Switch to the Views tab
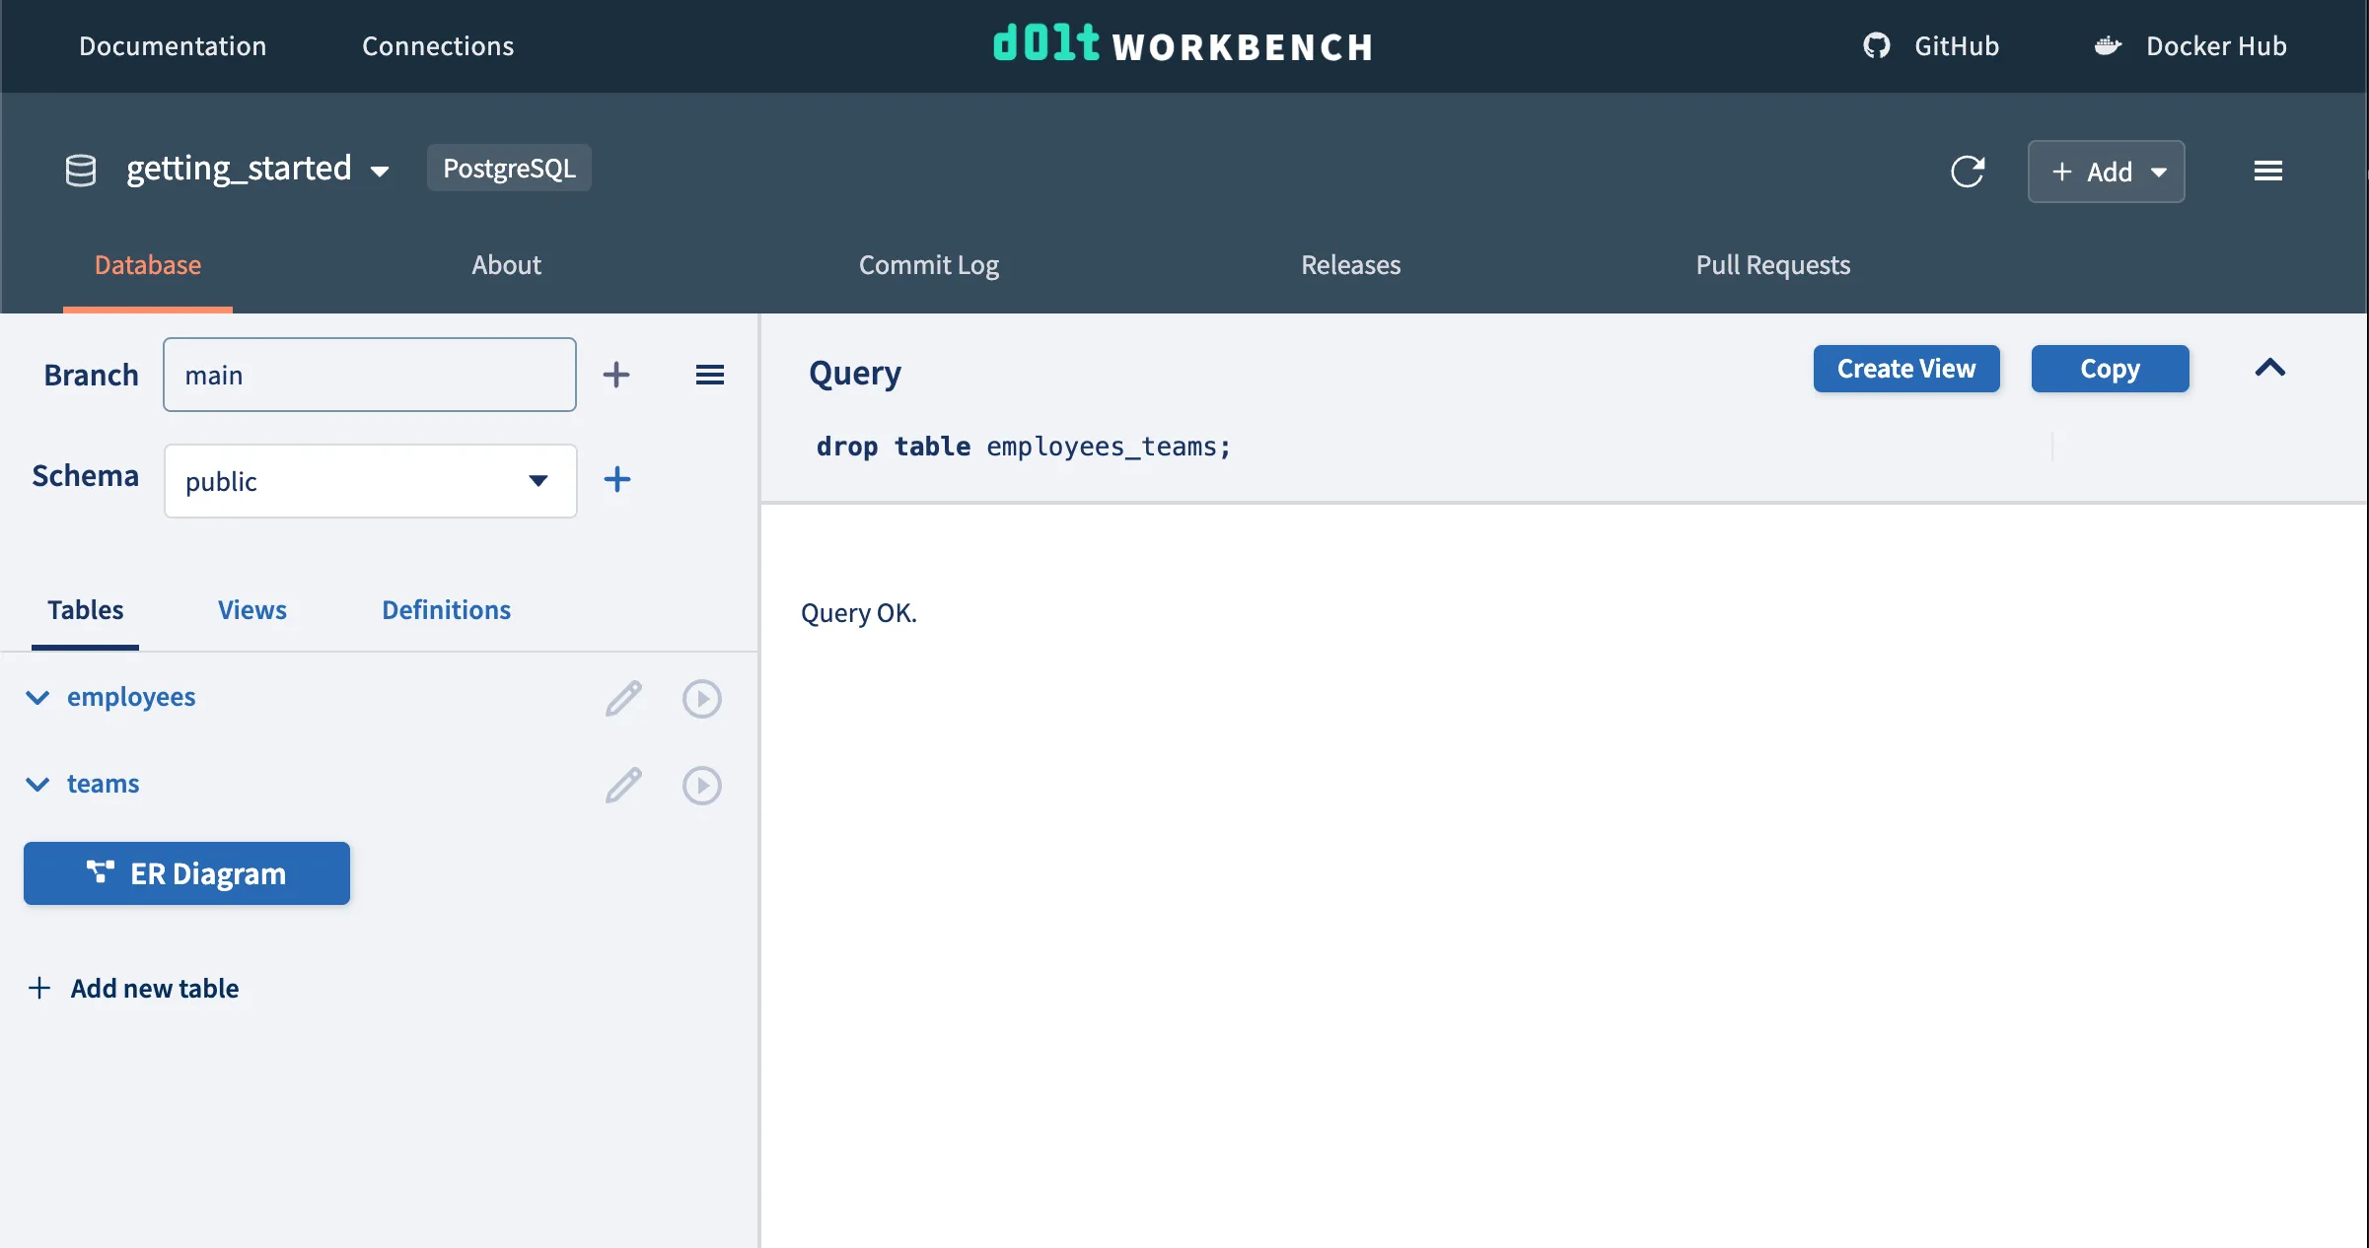 tap(251, 610)
